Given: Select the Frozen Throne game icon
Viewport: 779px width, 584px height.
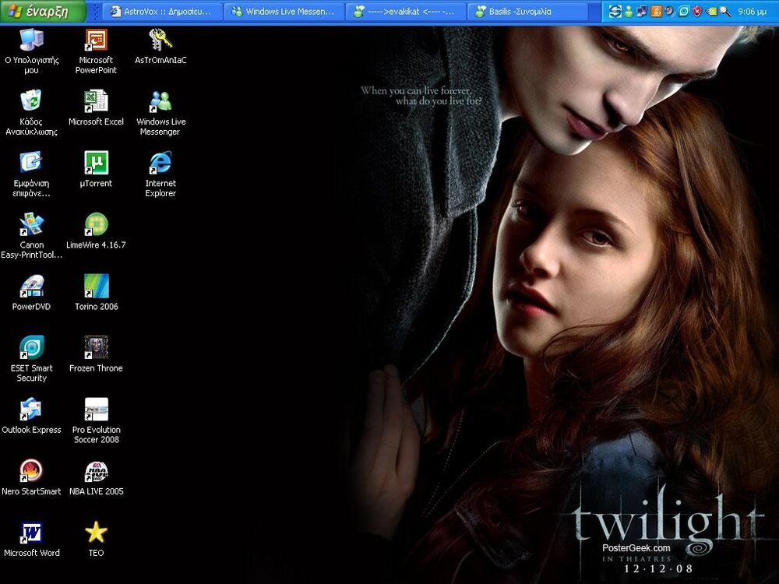Looking at the screenshot, I should click(96, 347).
